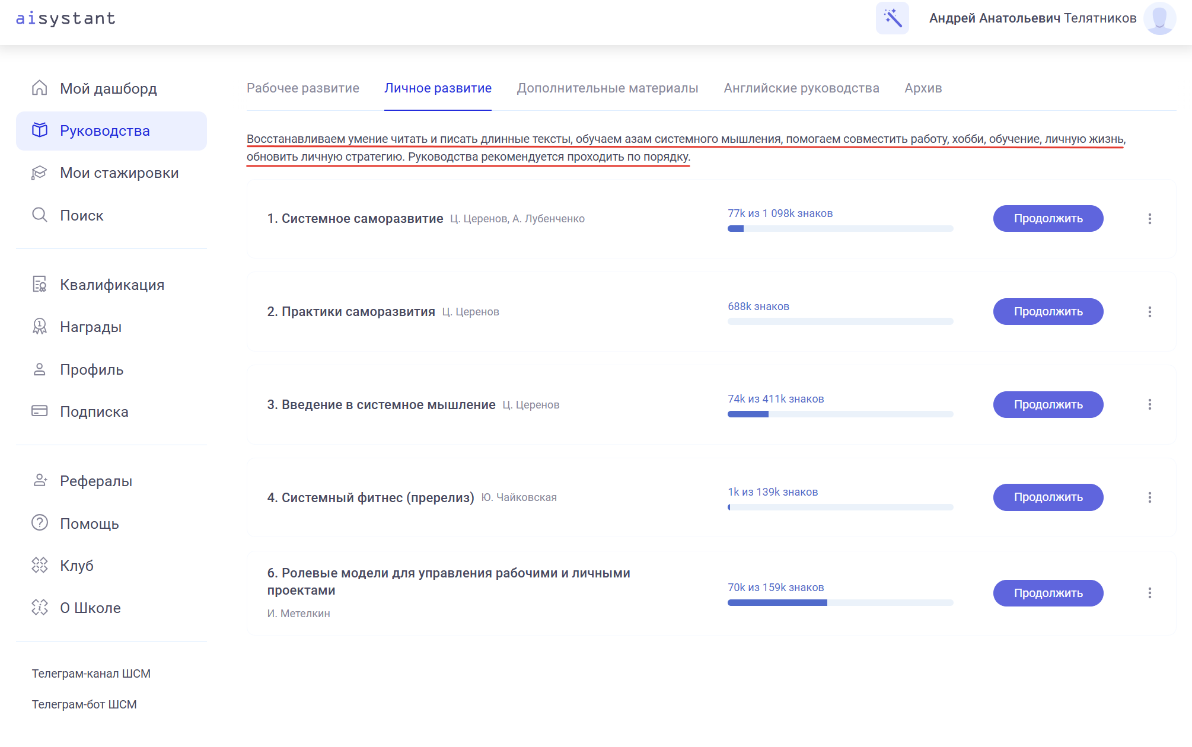Click the user name Андрей Анатольевич Телятников
Screen dimensions: 1192x747
click(x=1032, y=18)
